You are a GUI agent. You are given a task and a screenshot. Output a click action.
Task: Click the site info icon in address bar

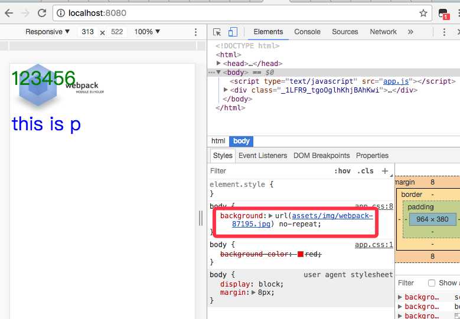61,13
